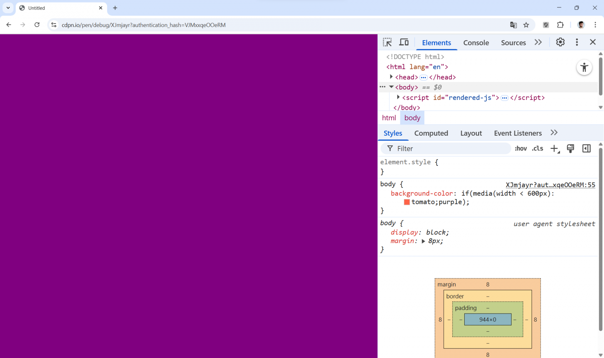
Task: Expand the rendered-js script element
Action: coord(398,97)
